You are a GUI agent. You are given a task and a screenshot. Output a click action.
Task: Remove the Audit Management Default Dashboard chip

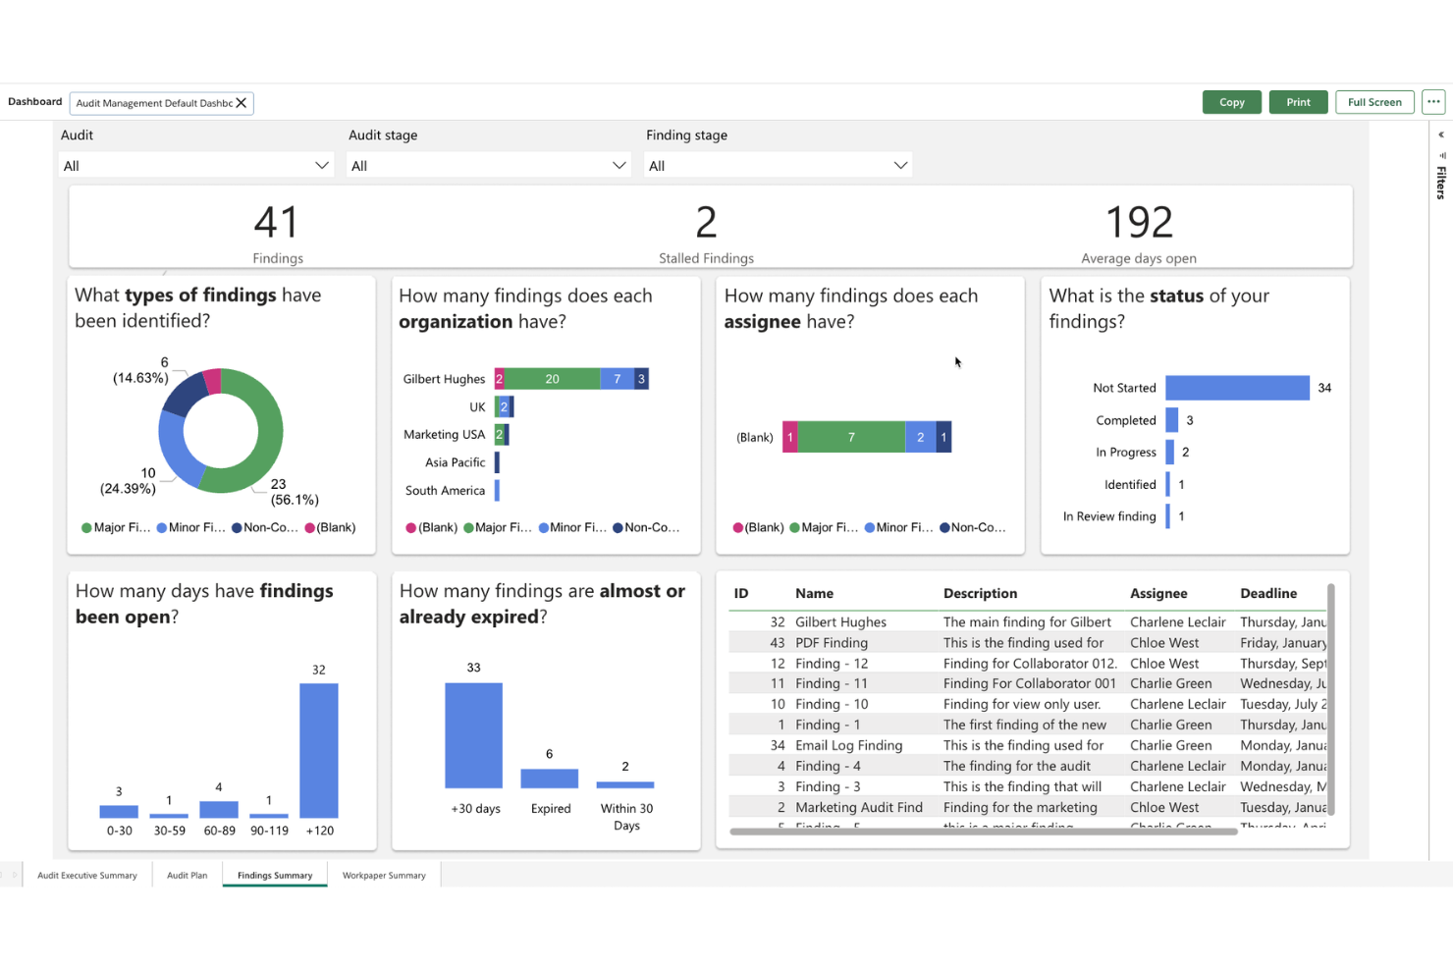pyautogui.click(x=242, y=102)
